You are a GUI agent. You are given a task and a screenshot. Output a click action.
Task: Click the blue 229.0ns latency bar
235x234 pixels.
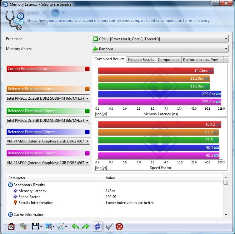pos(160,94)
